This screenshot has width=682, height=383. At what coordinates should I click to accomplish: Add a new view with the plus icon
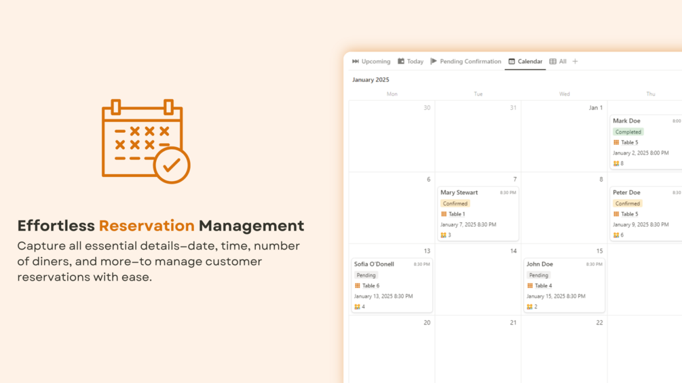click(x=575, y=61)
